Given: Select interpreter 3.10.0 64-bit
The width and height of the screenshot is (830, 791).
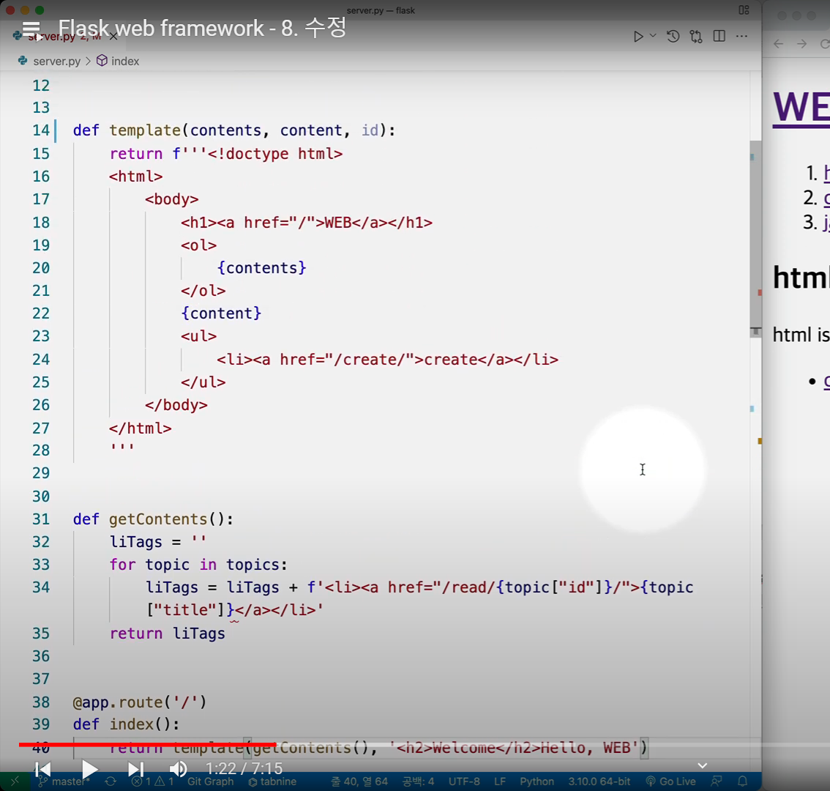Looking at the screenshot, I should (599, 781).
